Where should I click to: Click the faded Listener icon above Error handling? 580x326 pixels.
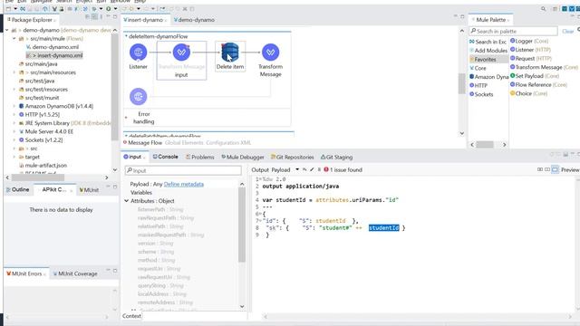(139, 97)
